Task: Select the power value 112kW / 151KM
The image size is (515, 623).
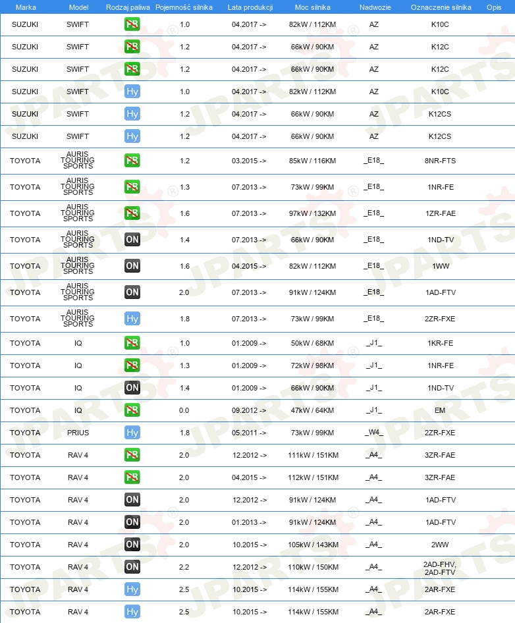Action: [x=313, y=477]
